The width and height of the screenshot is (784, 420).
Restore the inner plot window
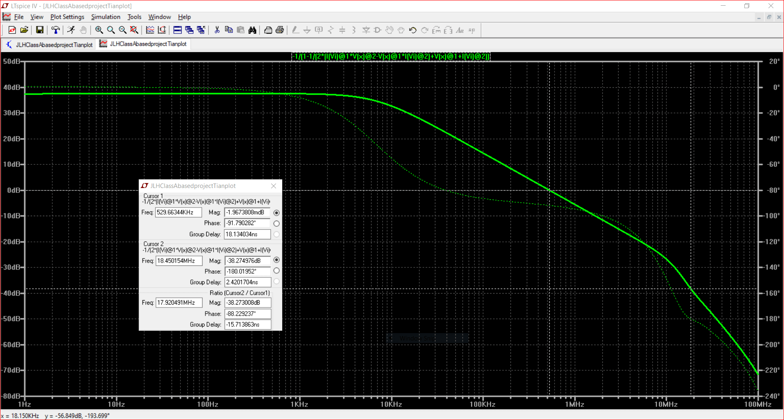click(x=769, y=17)
